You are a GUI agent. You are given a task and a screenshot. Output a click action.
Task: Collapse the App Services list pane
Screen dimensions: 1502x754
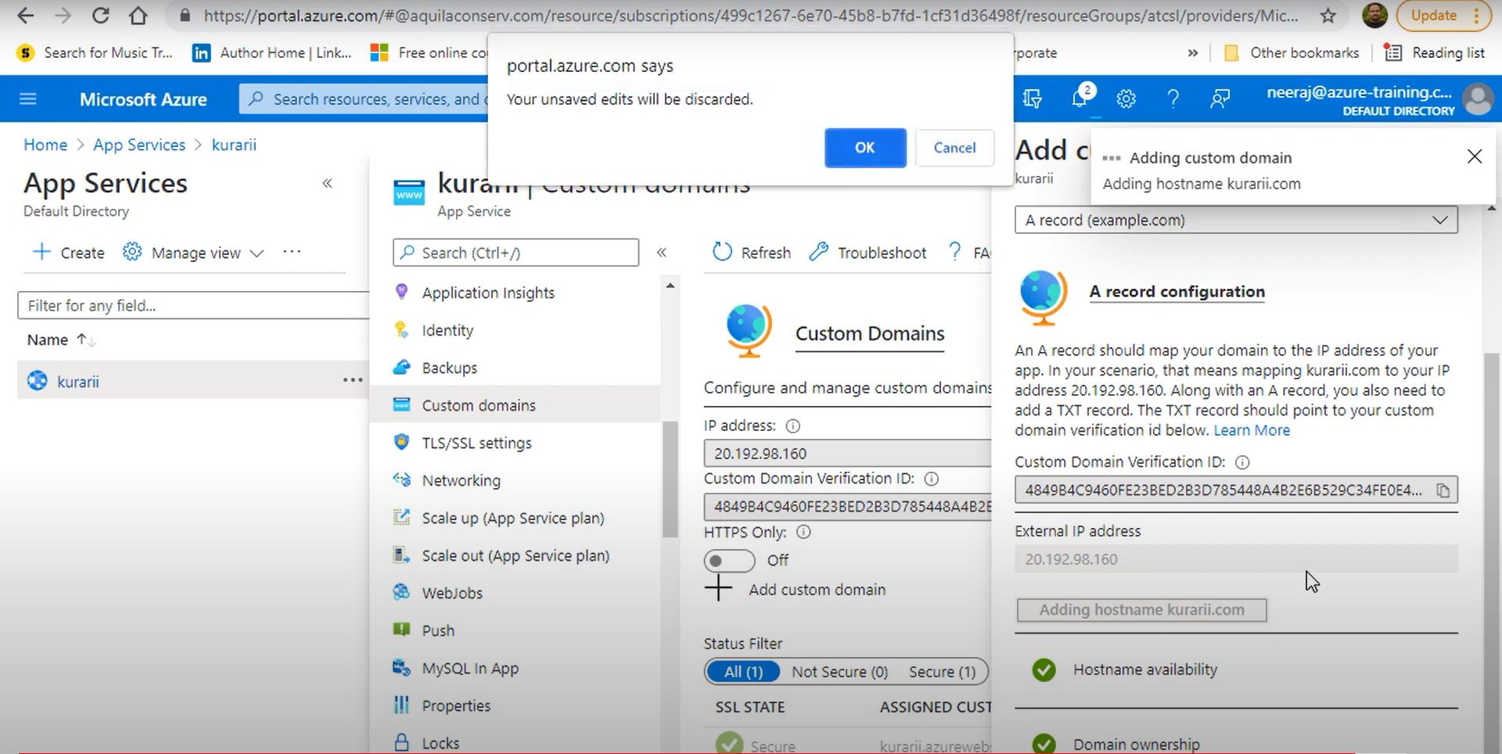[327, 183]
